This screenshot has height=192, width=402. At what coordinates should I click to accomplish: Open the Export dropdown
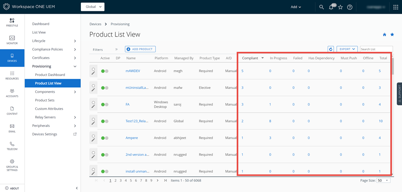coord(347,49)
